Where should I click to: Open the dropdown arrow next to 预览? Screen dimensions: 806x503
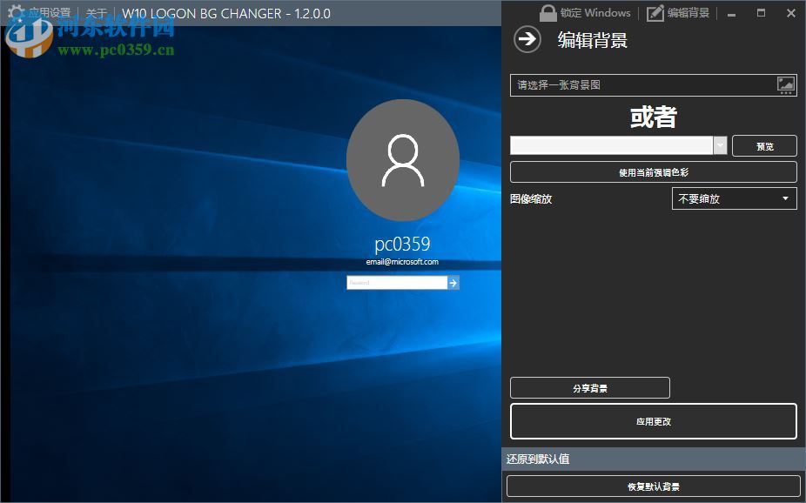721,145
